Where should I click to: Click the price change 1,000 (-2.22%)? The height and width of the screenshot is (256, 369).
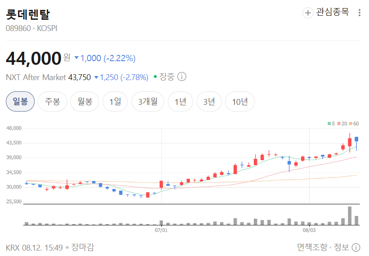(x=105, y=58)
